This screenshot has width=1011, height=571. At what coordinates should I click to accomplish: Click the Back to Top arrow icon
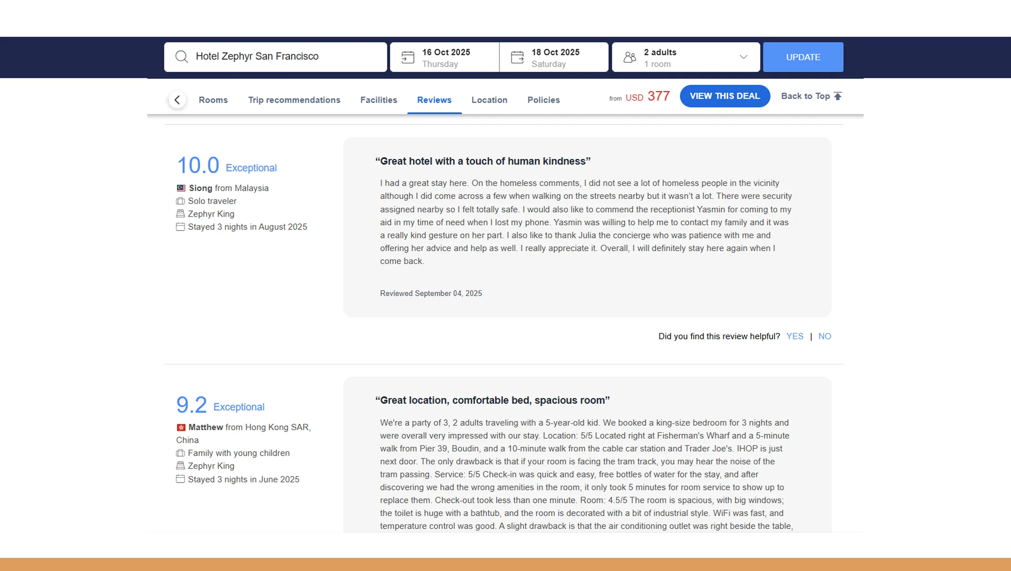pyautogui.click(x=838, y=95)
